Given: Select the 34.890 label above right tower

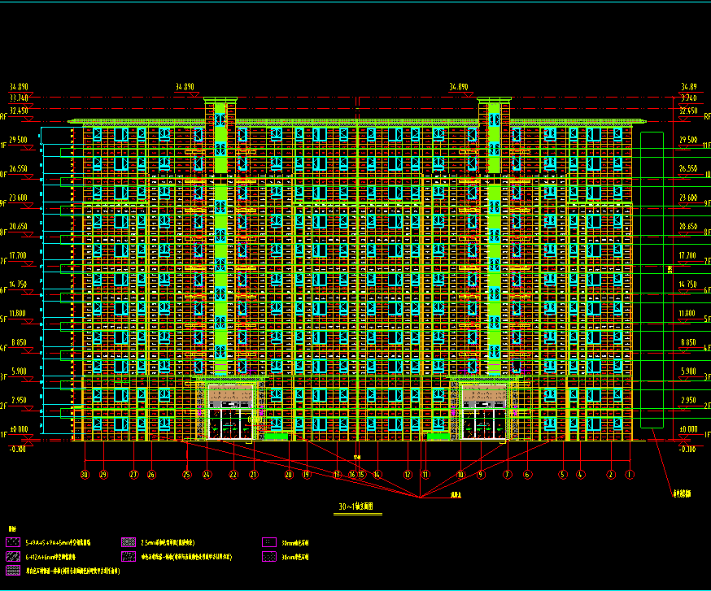Looking at the screenshot, I should [460, 86].
